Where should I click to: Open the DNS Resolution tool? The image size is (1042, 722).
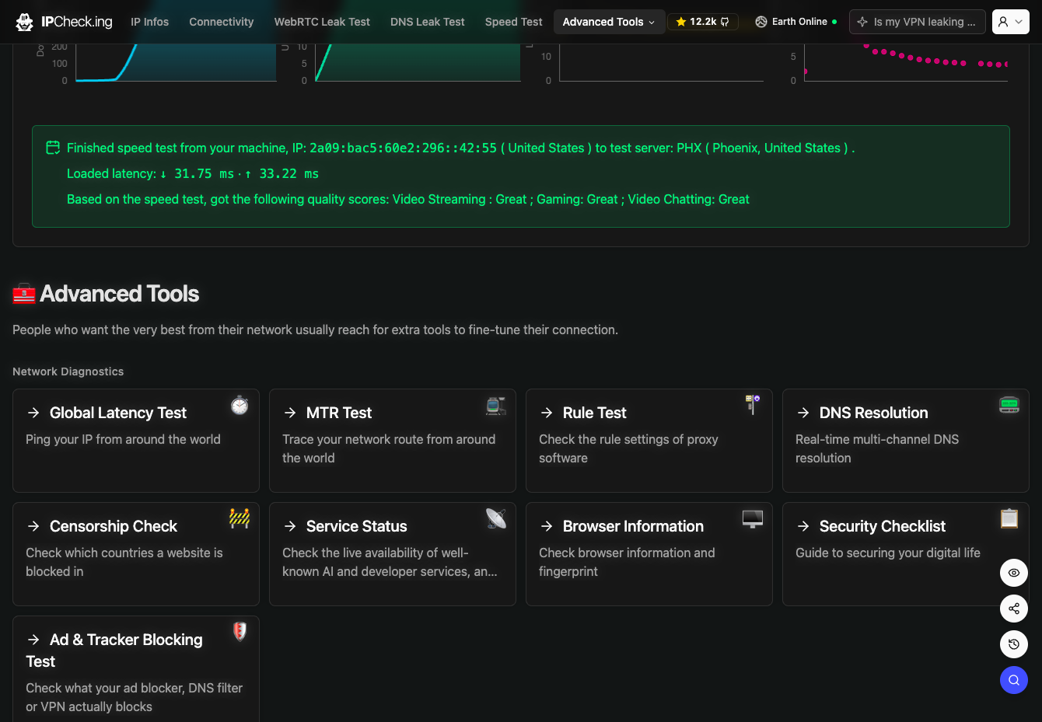click(906, 441)
